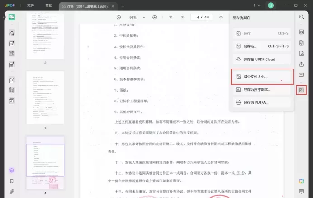Choose 保存至 UPDF Cloud
This screenshot has width=313, height=198.
tap(262, 59)
